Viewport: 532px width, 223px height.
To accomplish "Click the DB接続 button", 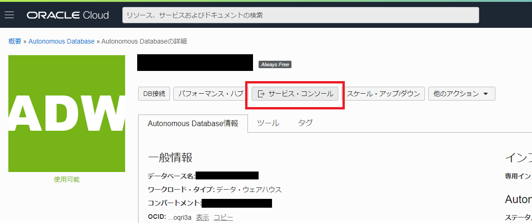I will coord(154,94).
